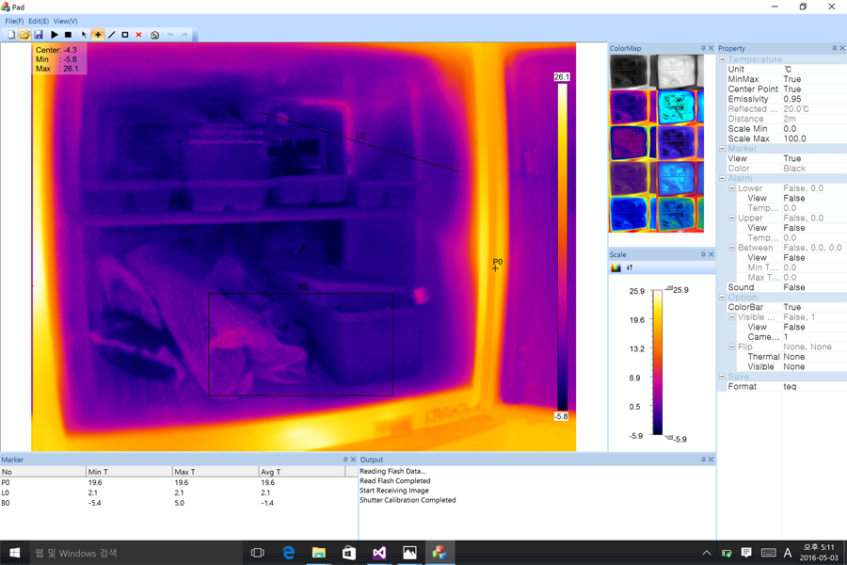Select the lower scale handle at -5.9

click(669, 437)
